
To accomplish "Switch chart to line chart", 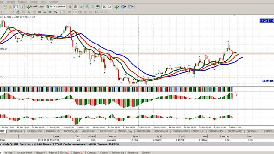I will 81,7.
